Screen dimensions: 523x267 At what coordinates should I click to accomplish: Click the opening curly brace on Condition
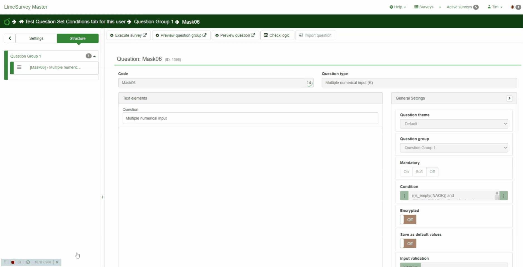point(404,196)
